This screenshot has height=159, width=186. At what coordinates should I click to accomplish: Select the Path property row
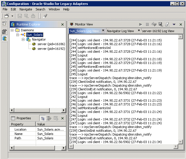click(x=38, y=138)
